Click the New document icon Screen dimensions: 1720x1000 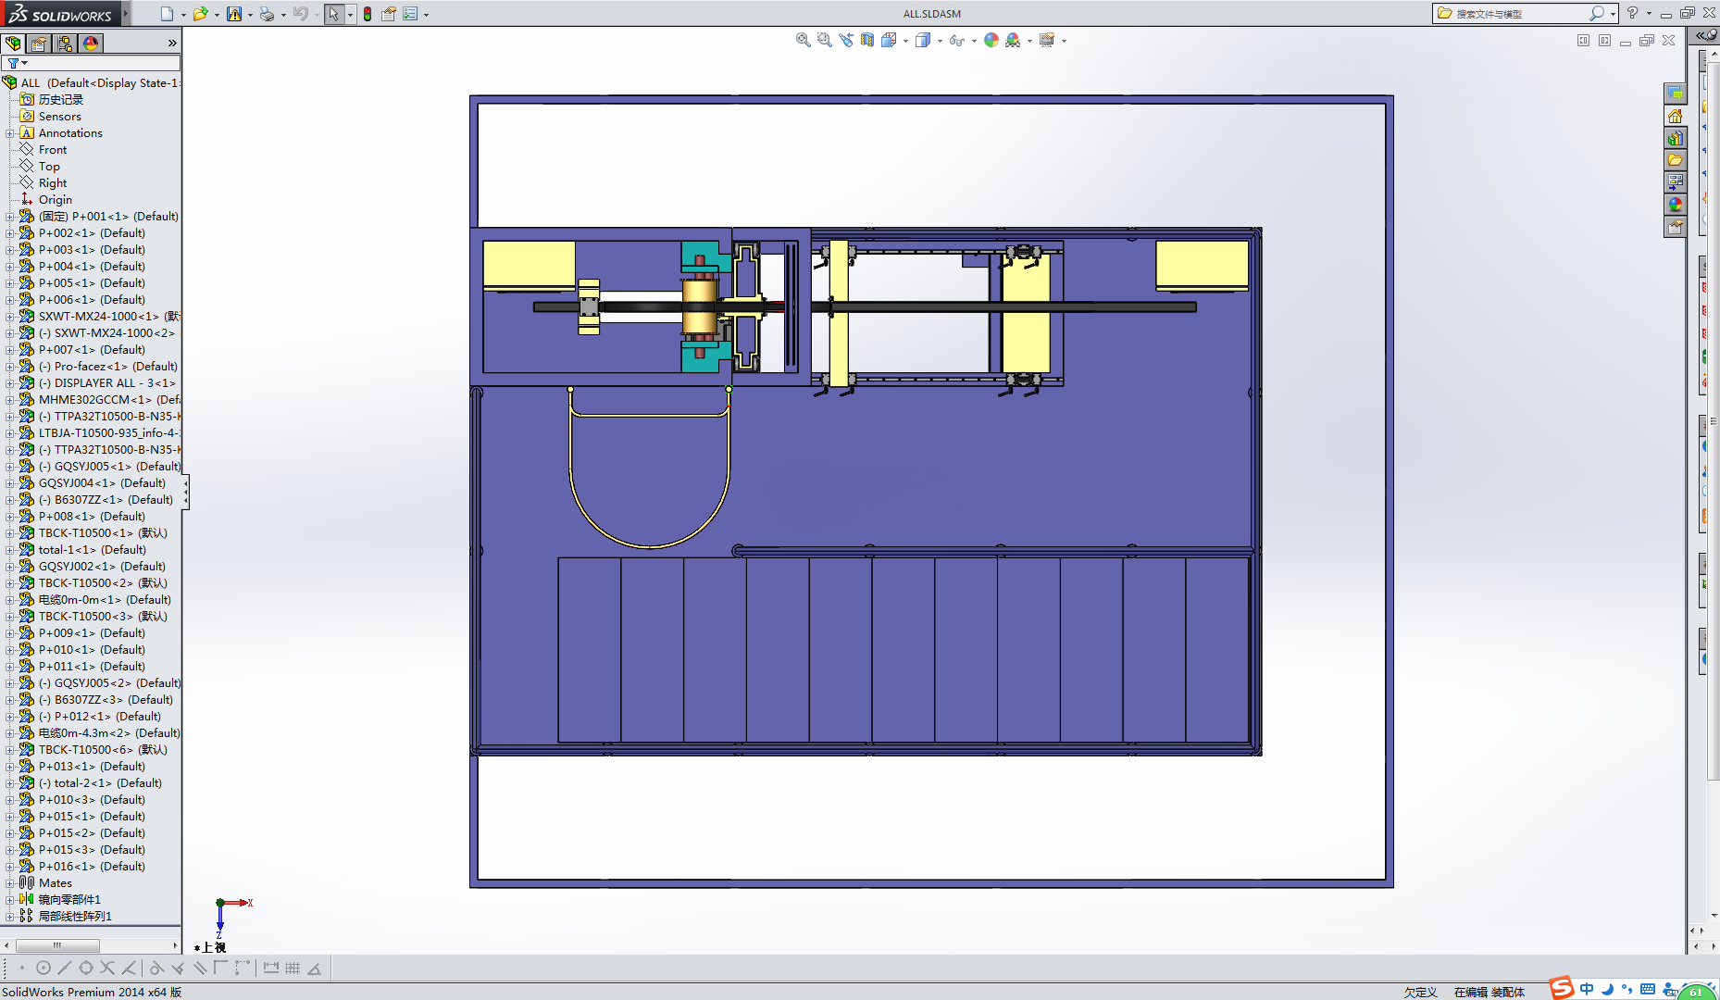click(167, 14)
